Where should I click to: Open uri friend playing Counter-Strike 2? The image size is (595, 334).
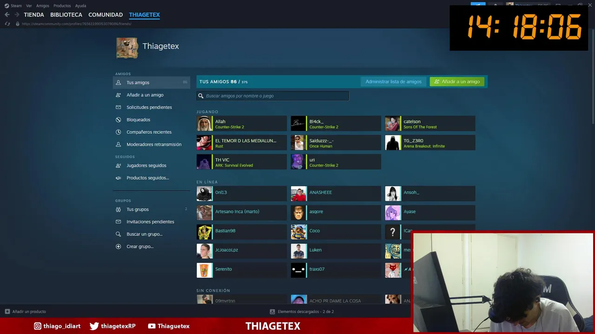(x=336, y=162)
